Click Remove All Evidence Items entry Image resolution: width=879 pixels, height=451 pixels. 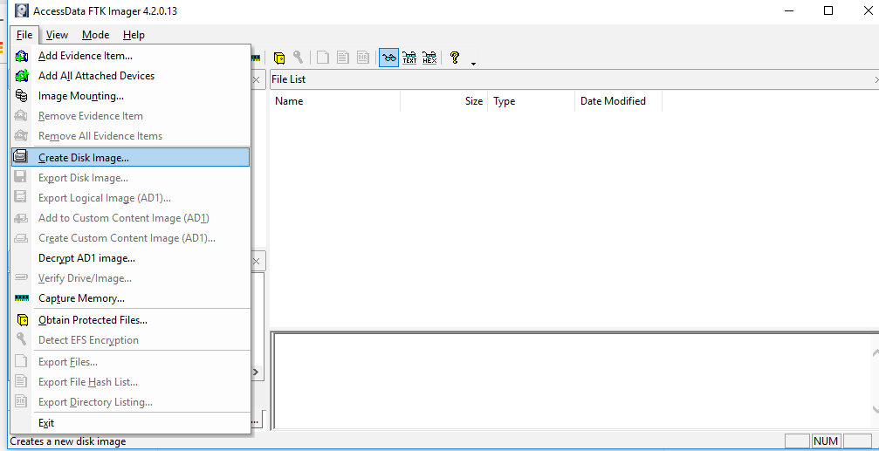tap(130, 135)
